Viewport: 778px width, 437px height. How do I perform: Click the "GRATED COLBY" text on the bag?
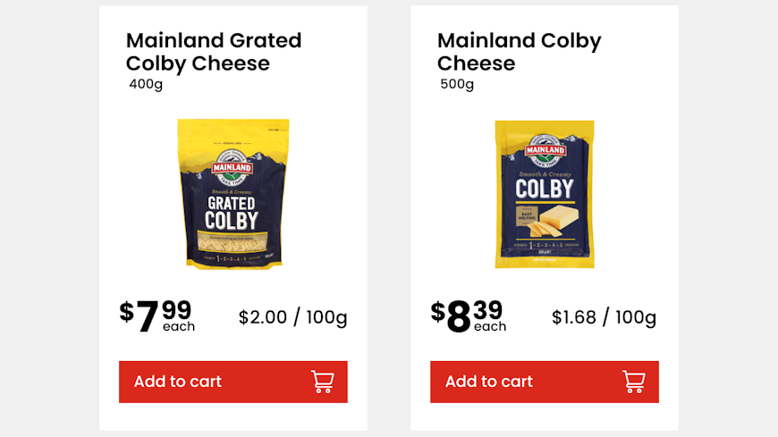coord(232,213)
